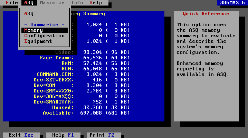Click the ASQ menu in menu bar

[29, 3]
